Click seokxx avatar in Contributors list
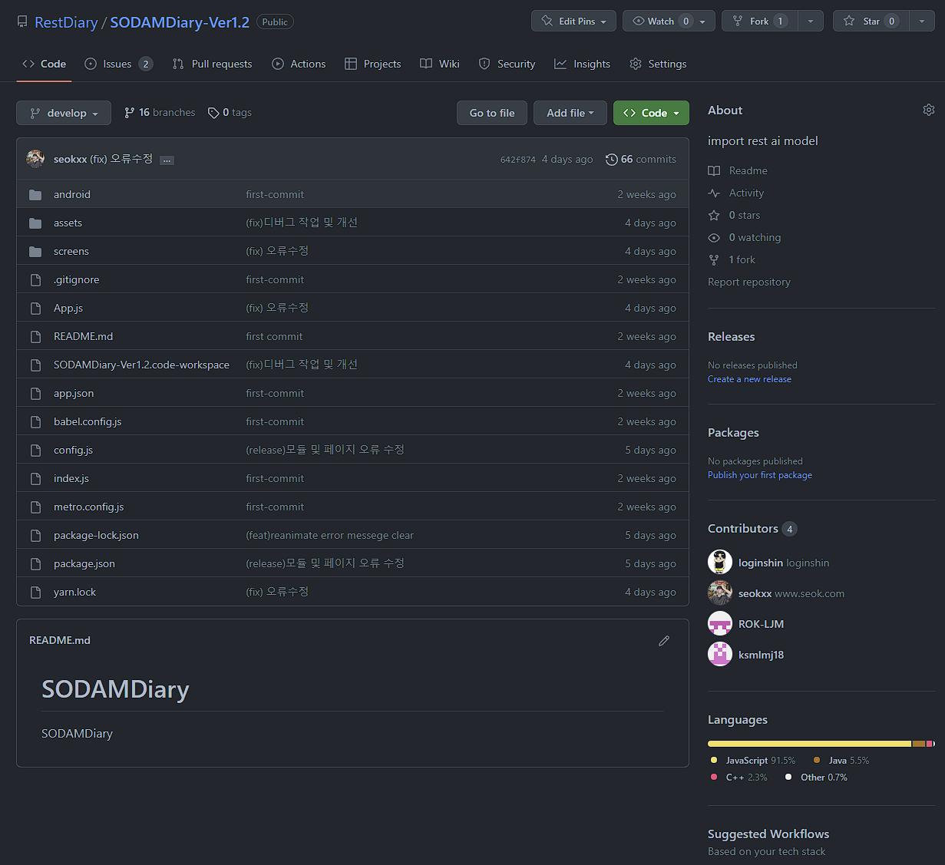The height and width of the screenshot is (865, 945). coord(720,593)
